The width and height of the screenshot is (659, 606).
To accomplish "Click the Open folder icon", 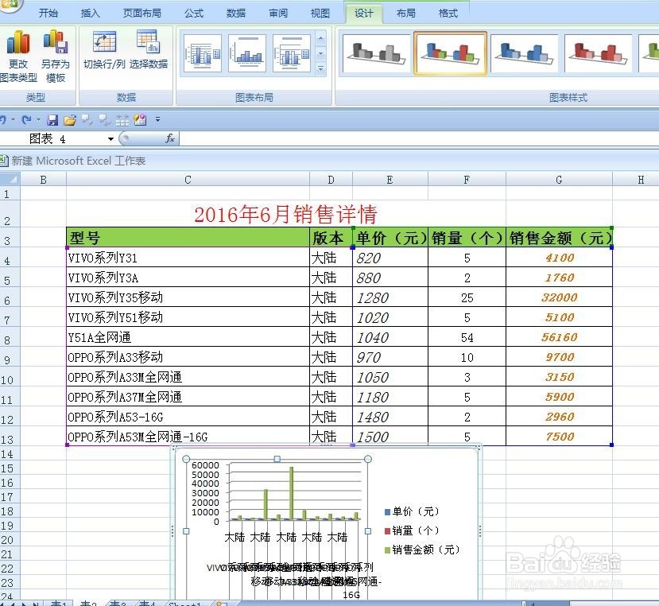I will click(x=70, y=120).
